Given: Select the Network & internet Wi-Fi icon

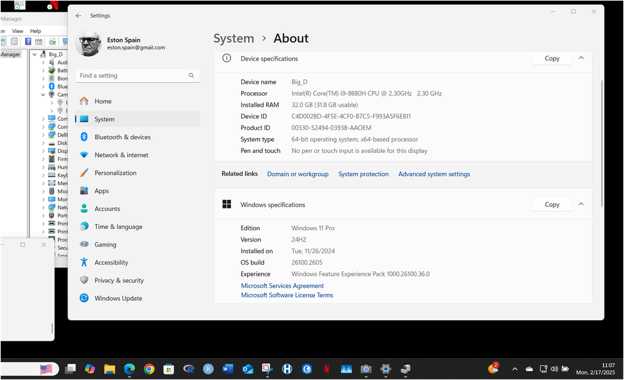Looking at the screenshot, I should (84, 155).
